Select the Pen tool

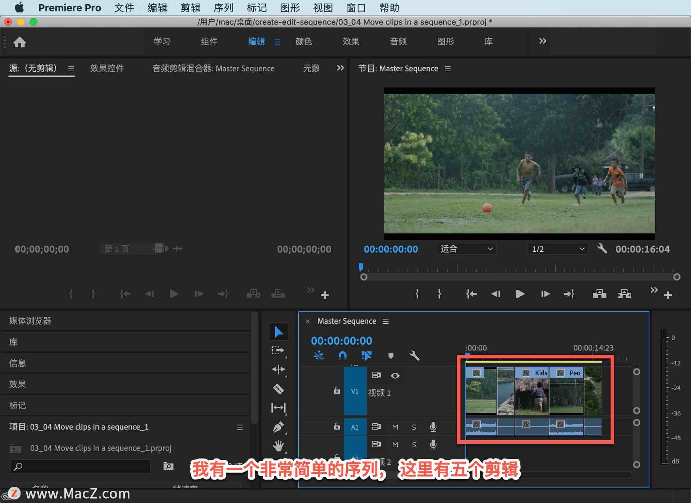click(x=278, y=427)
